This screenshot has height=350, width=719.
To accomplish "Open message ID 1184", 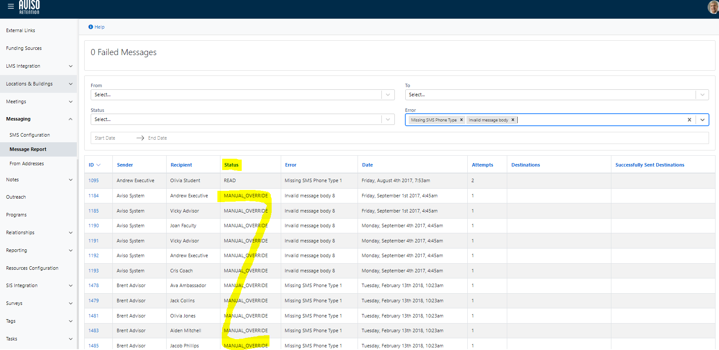I will pyautogui.click(x=94, y=196).
